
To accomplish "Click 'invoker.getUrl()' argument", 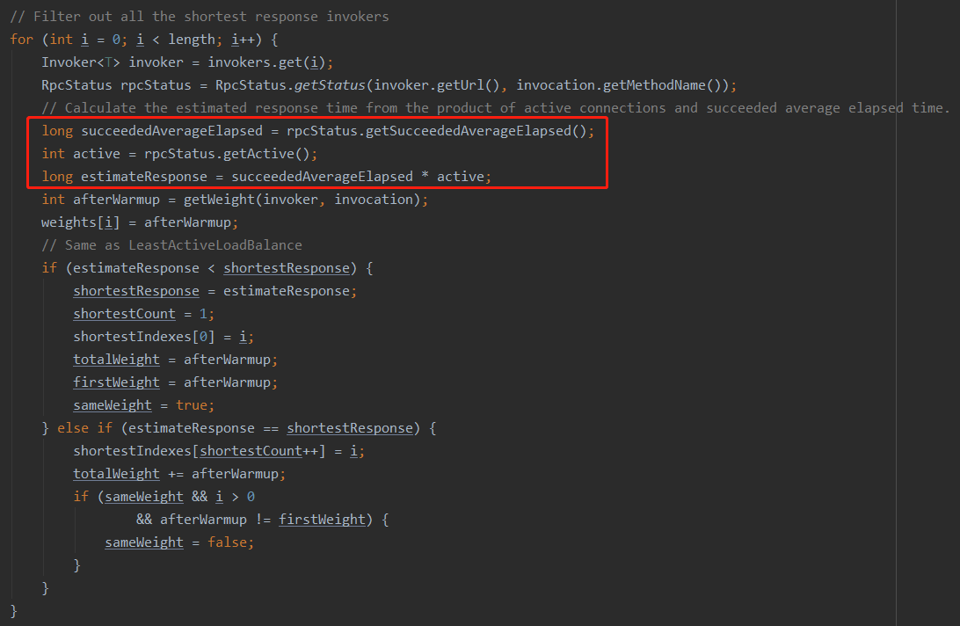I will tap(437, 85).
